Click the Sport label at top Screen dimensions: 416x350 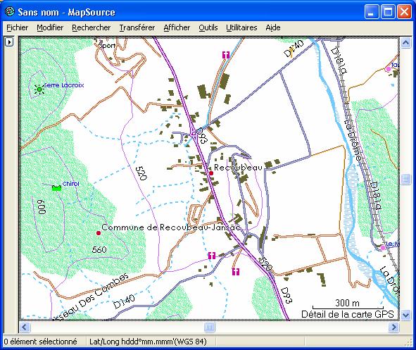pyautogui.click(x=107, y=46)
